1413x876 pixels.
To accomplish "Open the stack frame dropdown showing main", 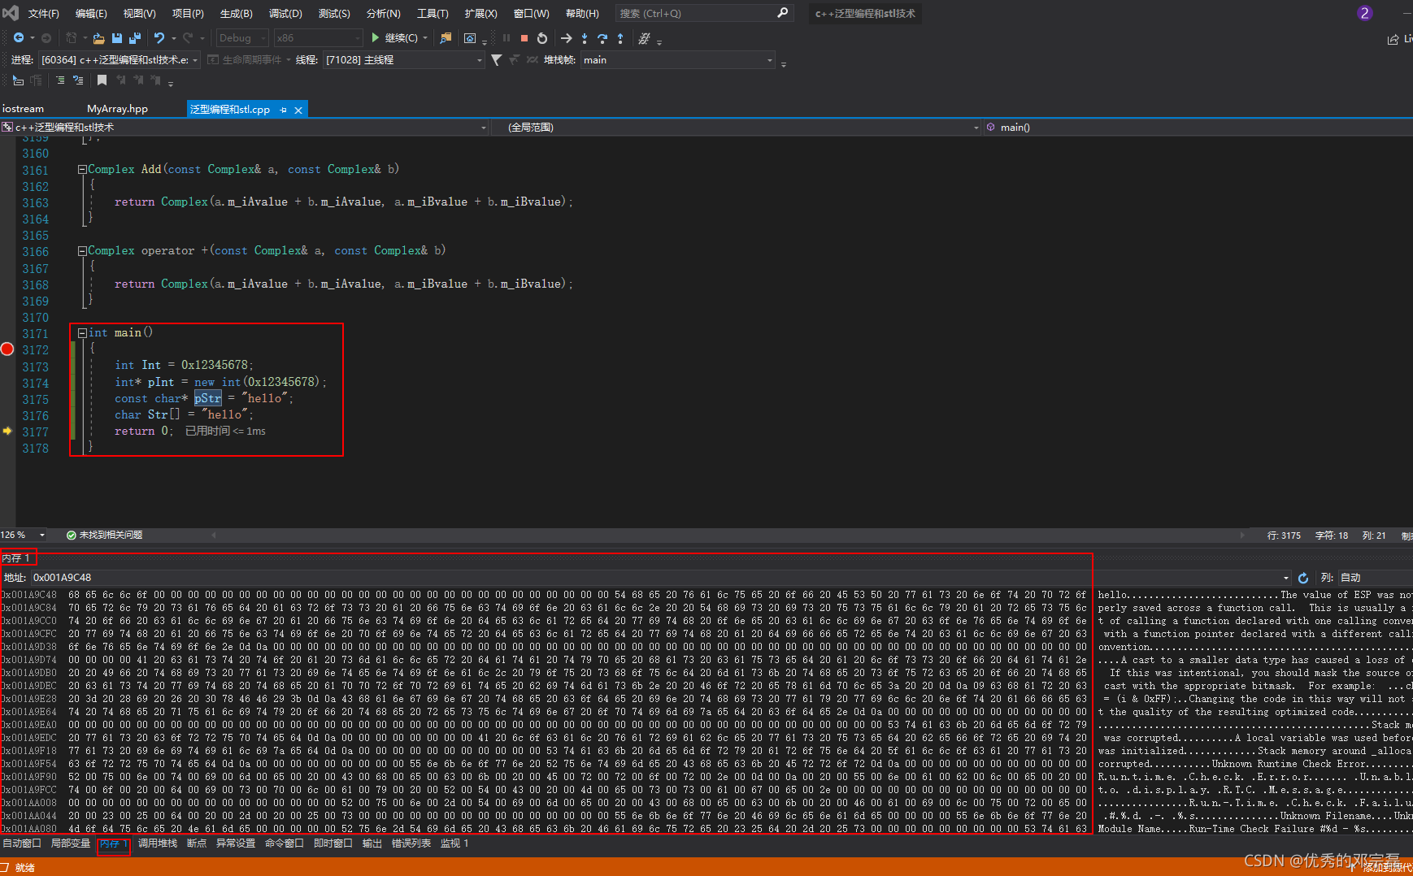I will (x=678, y=60).
